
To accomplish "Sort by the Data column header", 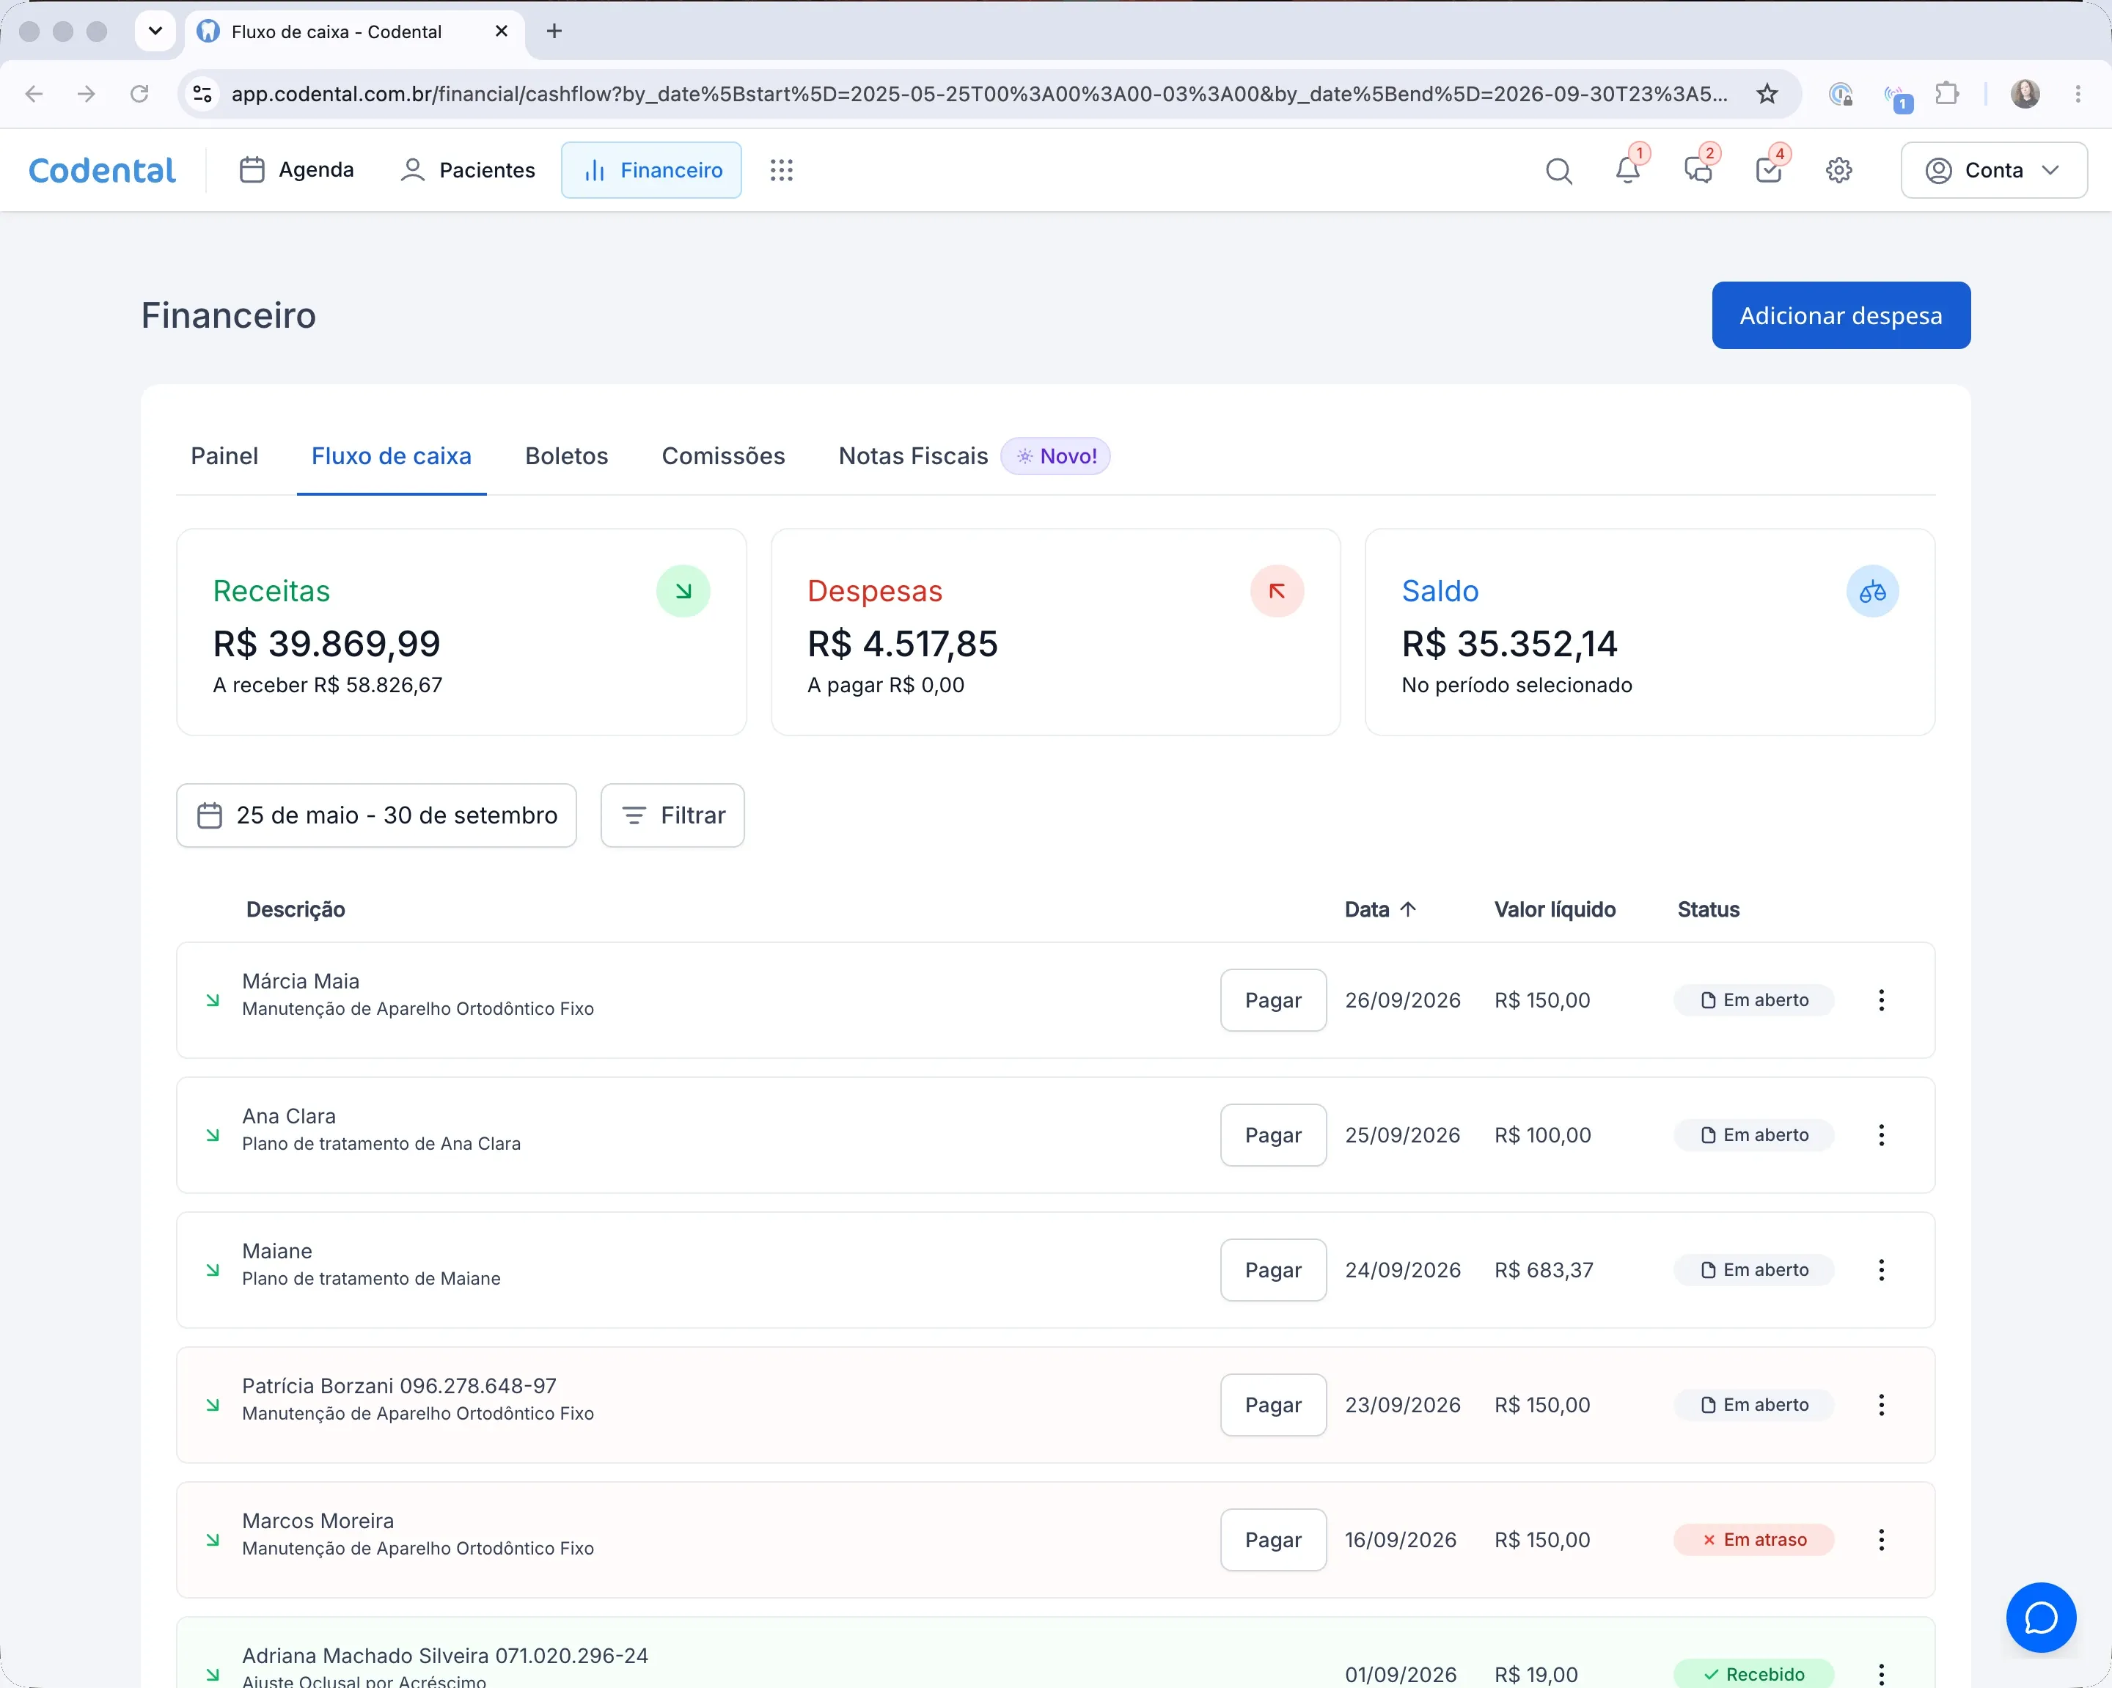I will pos(1379,909).
